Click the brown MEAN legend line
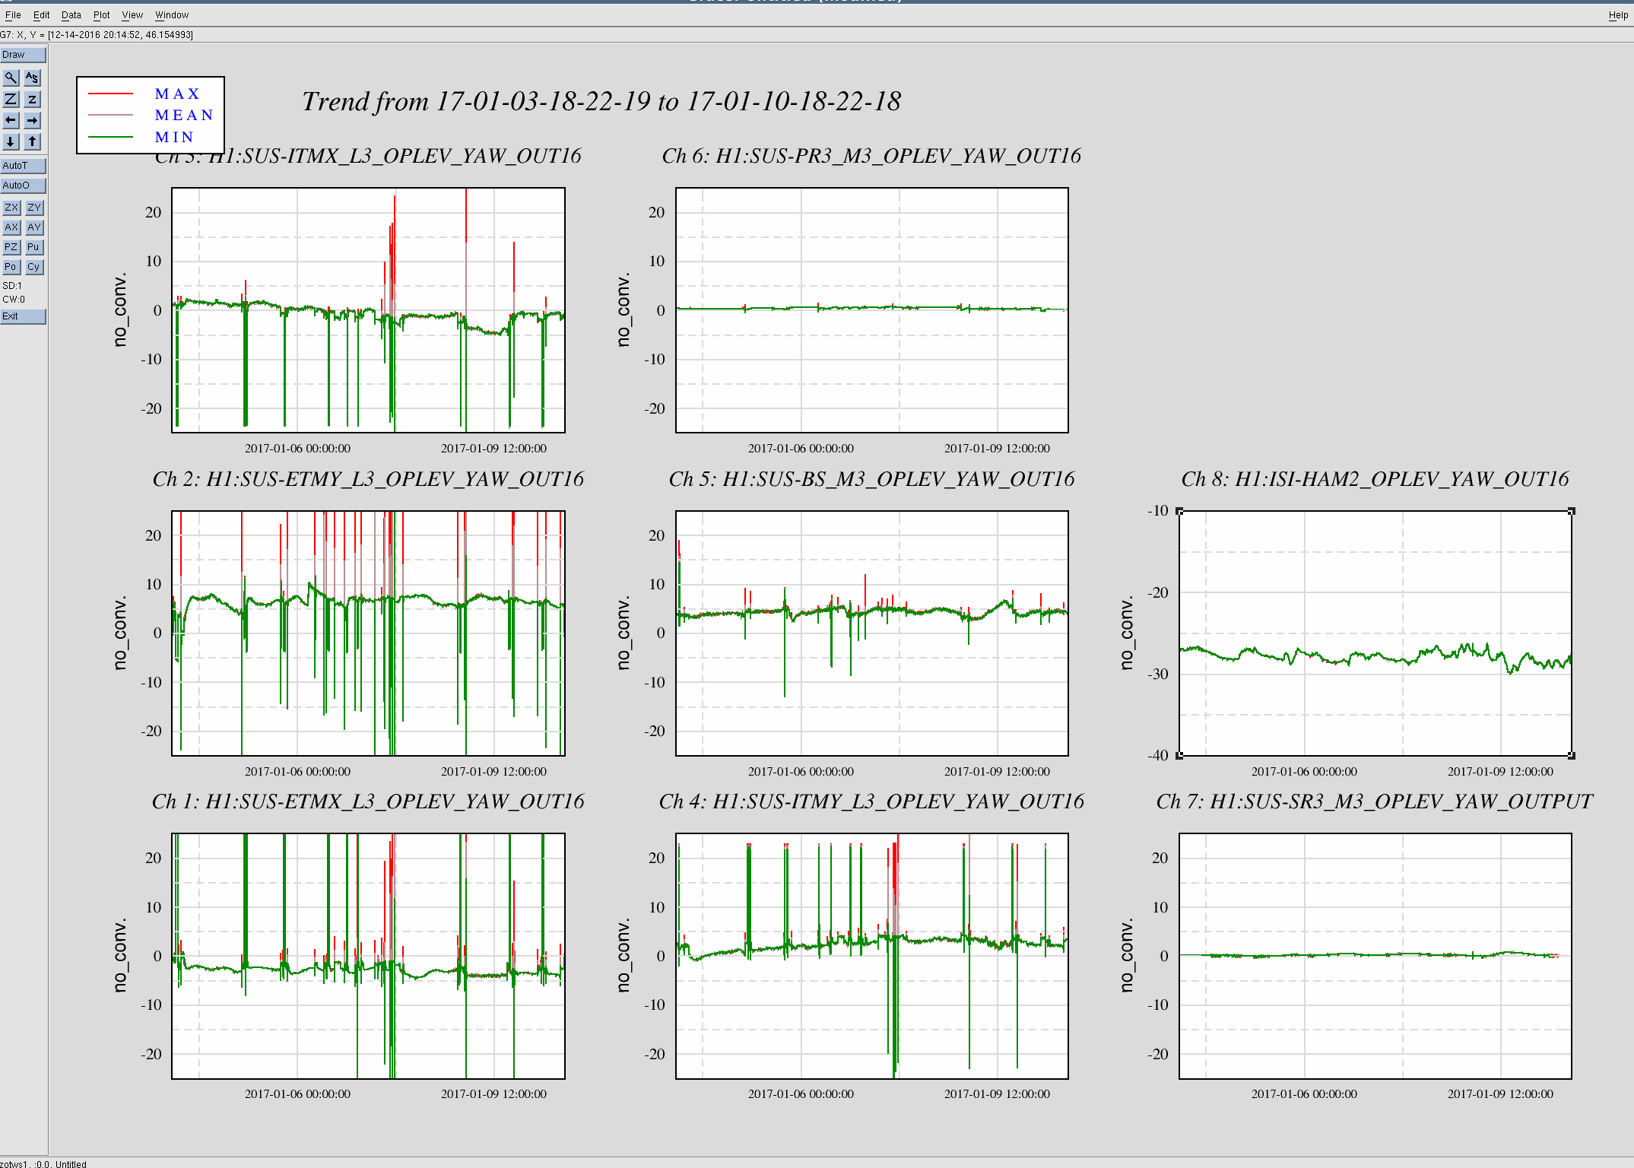Screen dimensions: 1634x1168 click(x=111, y=115)
